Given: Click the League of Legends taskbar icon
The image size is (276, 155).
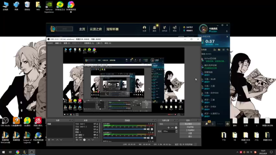Looking at the screenshot, I should (x=24, y=152).
